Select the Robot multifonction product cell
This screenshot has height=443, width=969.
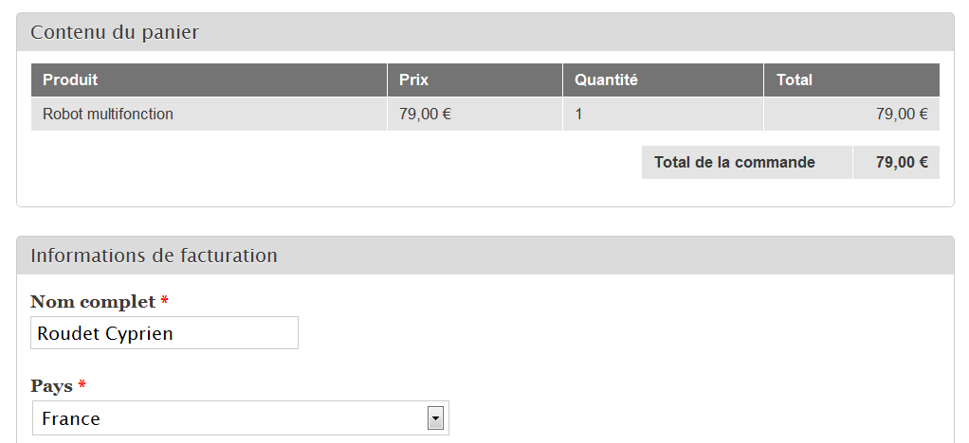108,115
